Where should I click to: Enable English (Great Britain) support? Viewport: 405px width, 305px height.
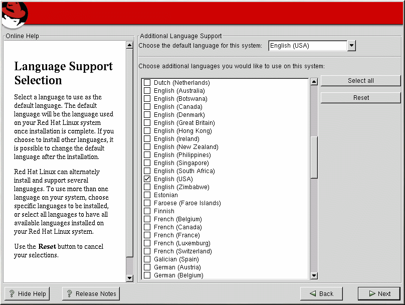point(147,122)
